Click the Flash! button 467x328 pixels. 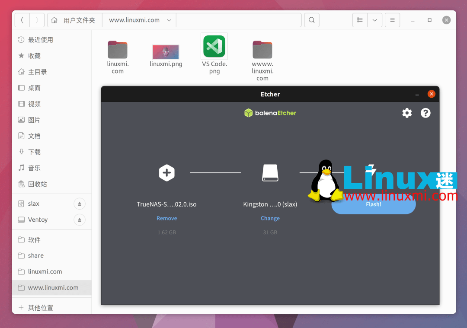(x=374, y=204)
